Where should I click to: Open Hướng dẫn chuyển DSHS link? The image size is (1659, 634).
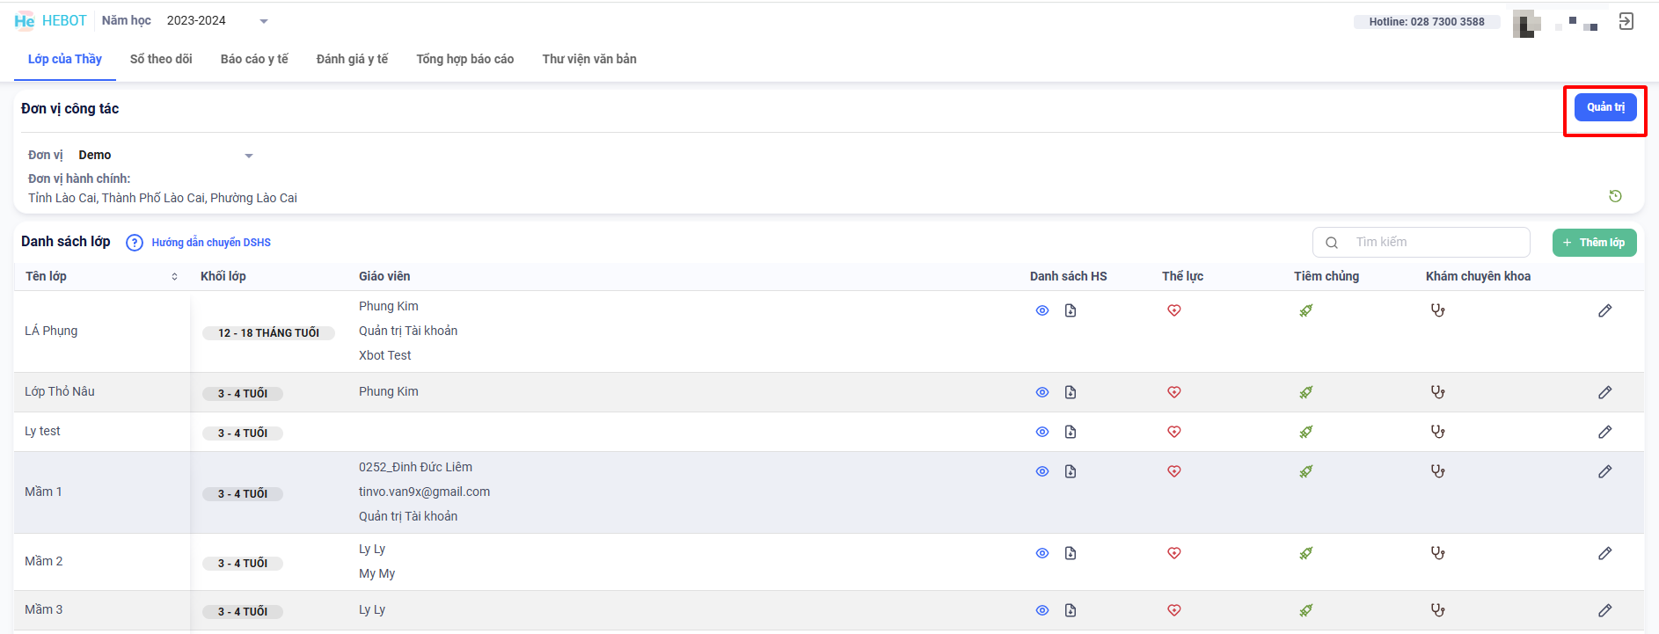tap(211, 243)
